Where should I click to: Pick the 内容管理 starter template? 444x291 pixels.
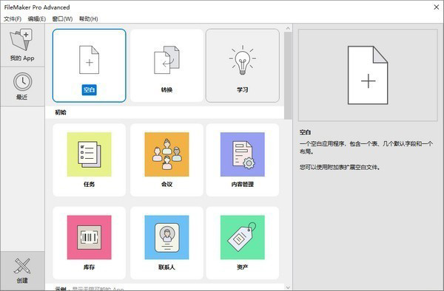coord(243,160)
